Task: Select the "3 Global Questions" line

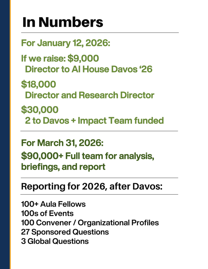Action: pyautogui.click(x=55, y=241)
